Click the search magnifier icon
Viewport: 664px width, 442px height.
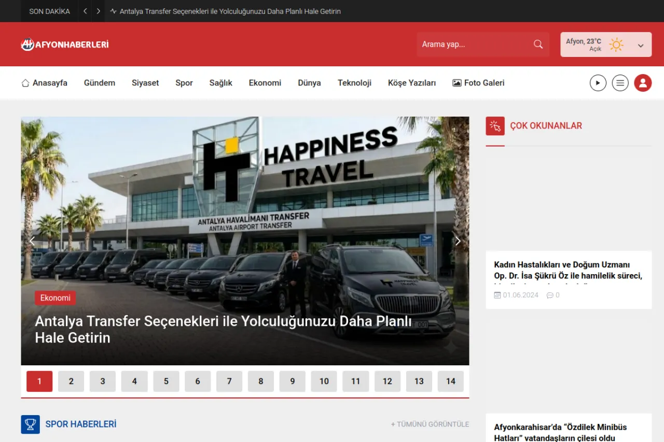[538, 44]
